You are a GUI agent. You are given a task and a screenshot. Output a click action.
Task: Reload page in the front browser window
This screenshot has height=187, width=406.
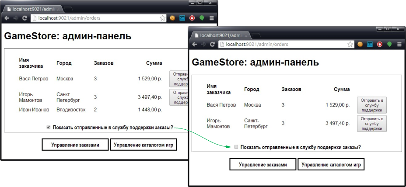point(213,44)
